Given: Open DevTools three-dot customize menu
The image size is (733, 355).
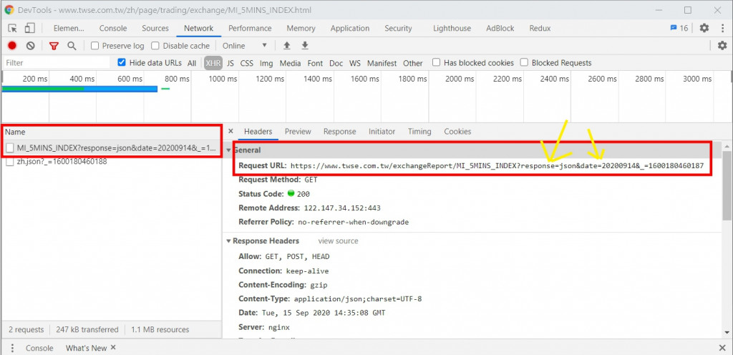Looking at the screenshot, I should (723, 28).
